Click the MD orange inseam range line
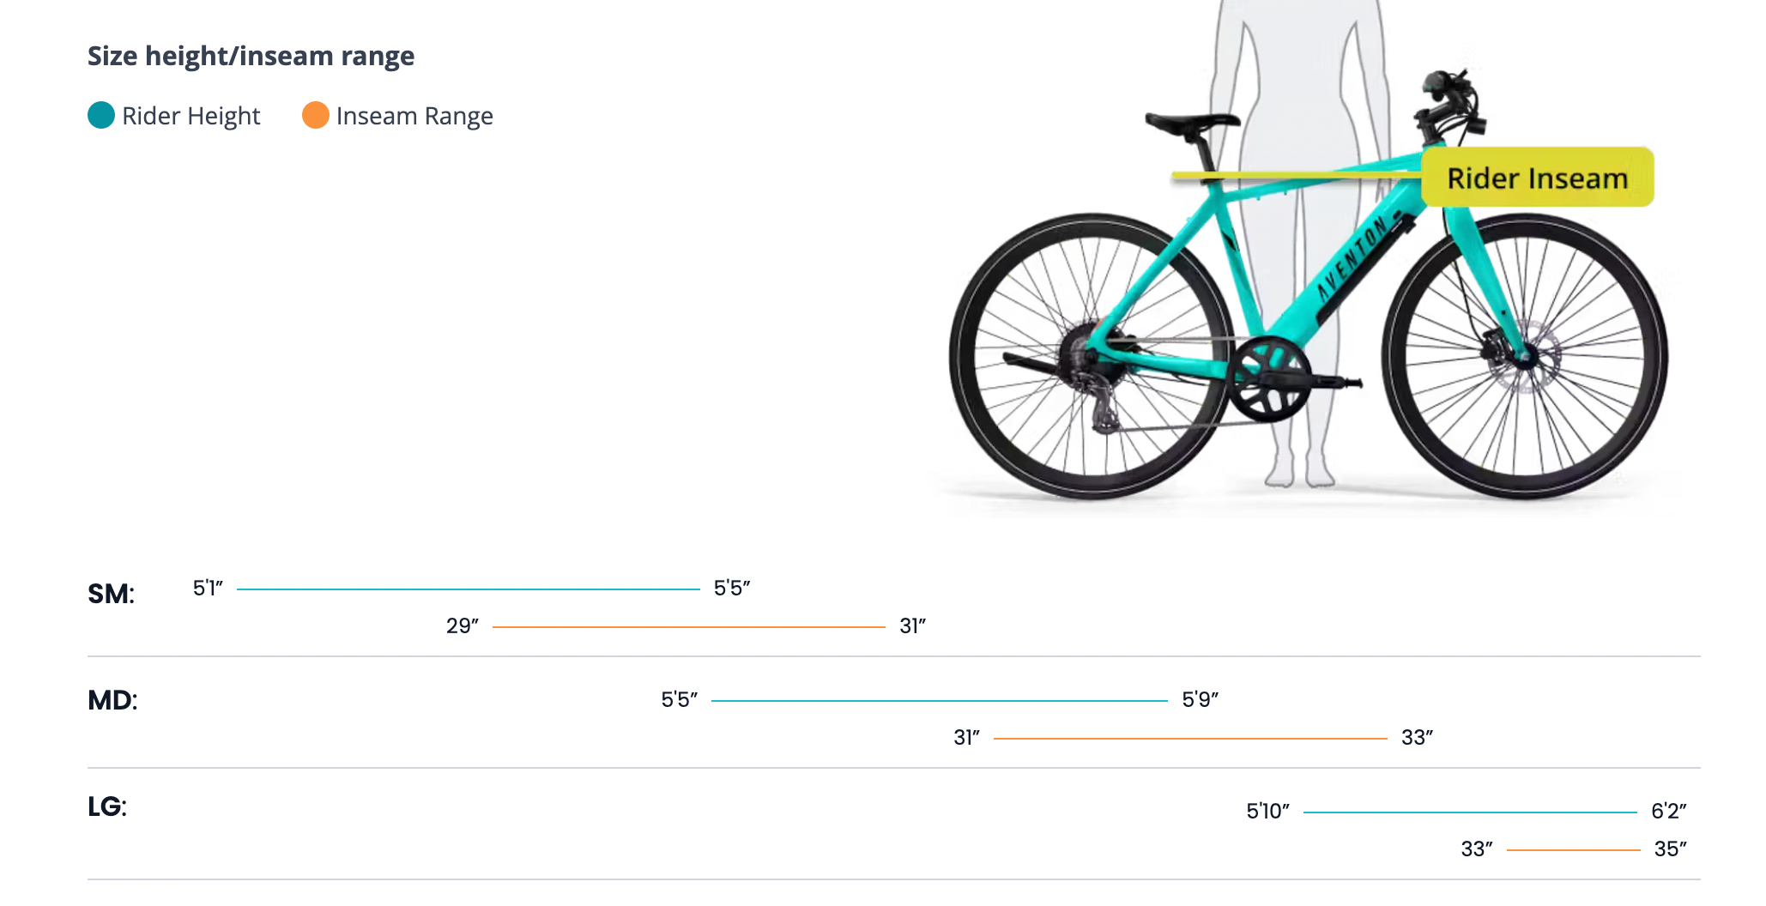The width and height of the screenshot is (1766, 906). [x=1189, y=739]
